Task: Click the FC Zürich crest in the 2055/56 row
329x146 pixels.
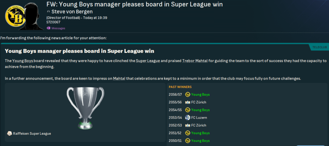Action: pyautogui.click(x=188, y=102)
